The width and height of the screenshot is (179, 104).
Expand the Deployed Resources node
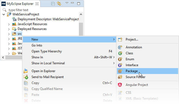[x=9, y=29]
